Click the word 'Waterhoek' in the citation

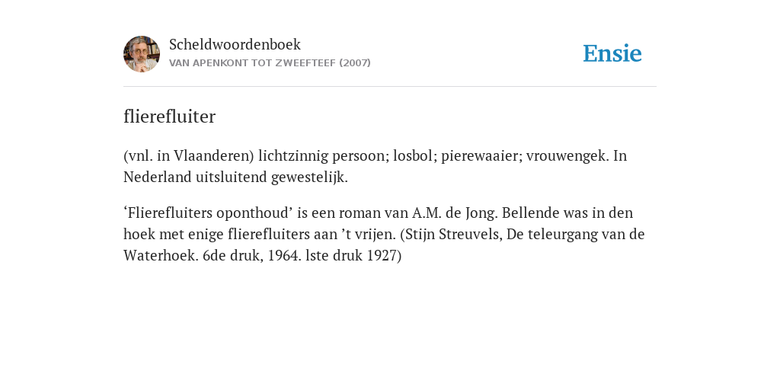(x=159, y=255)
